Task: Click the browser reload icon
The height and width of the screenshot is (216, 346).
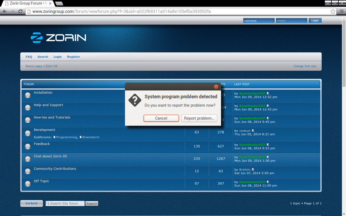Action: pos(20,11)
